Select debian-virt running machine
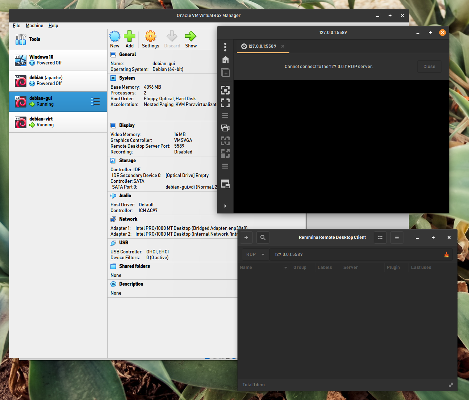This screenshot has height=400, width=469. (58, 122)
